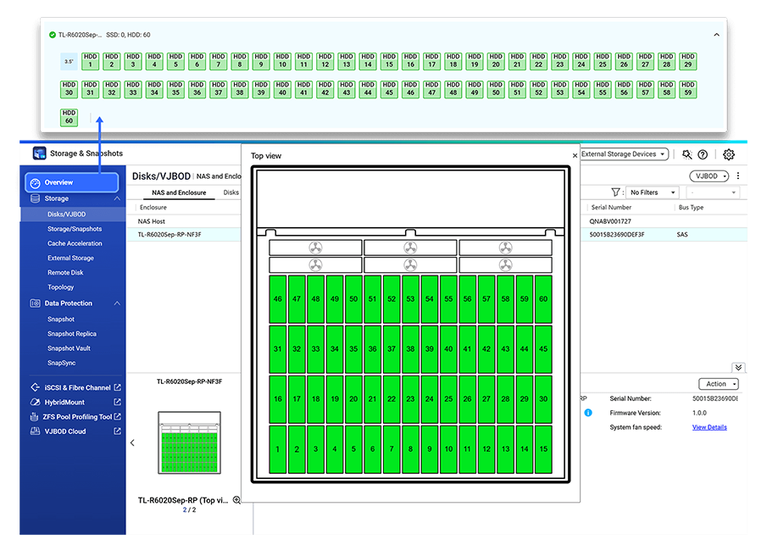Open the External Storage Devices dropdown
Screen dimensions: 767x551
point(624,154)
